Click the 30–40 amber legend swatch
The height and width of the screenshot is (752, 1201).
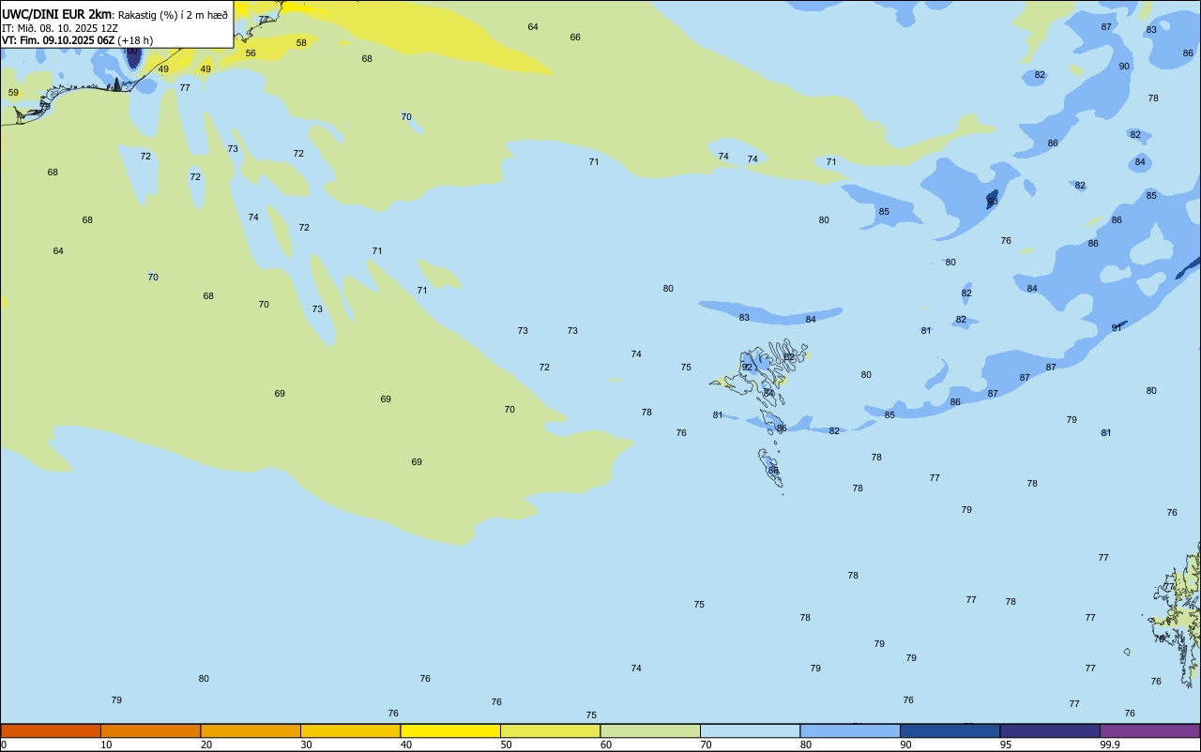350,730
